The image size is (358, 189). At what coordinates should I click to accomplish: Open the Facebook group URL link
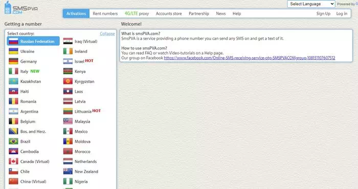tap(250, 58)
